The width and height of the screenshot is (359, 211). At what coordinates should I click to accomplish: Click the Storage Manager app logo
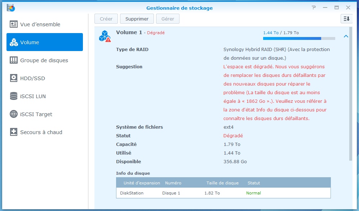click(11, 8)
